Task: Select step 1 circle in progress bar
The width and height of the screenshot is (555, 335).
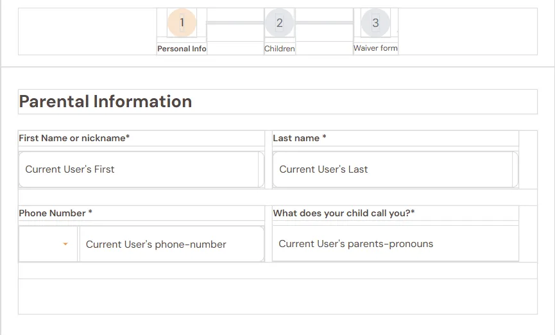Action: [182, 22]
